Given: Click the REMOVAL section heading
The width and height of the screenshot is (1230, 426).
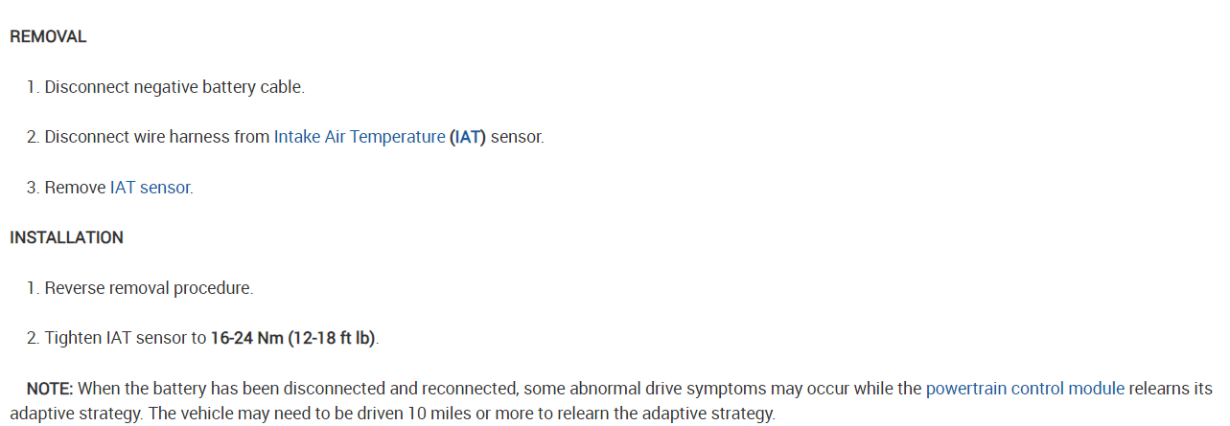Looking at the screenshot, I should tap(48, 37).
